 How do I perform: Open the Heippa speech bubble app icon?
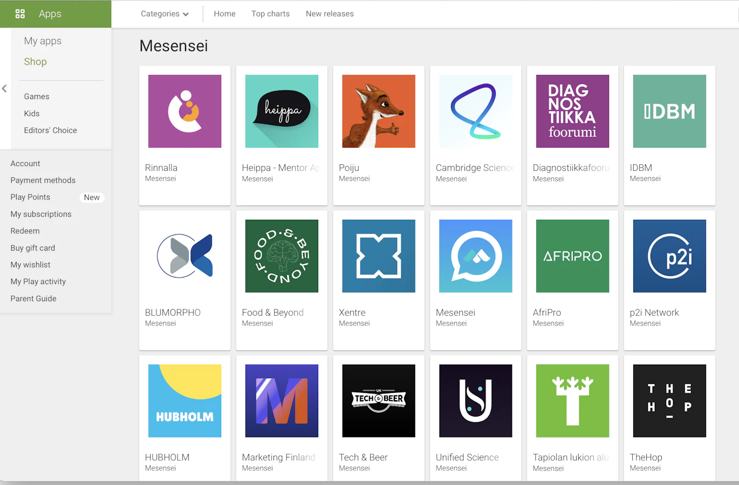[x=282, y=111]
